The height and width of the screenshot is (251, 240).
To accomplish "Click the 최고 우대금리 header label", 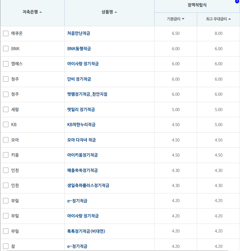I will [216, 19].
